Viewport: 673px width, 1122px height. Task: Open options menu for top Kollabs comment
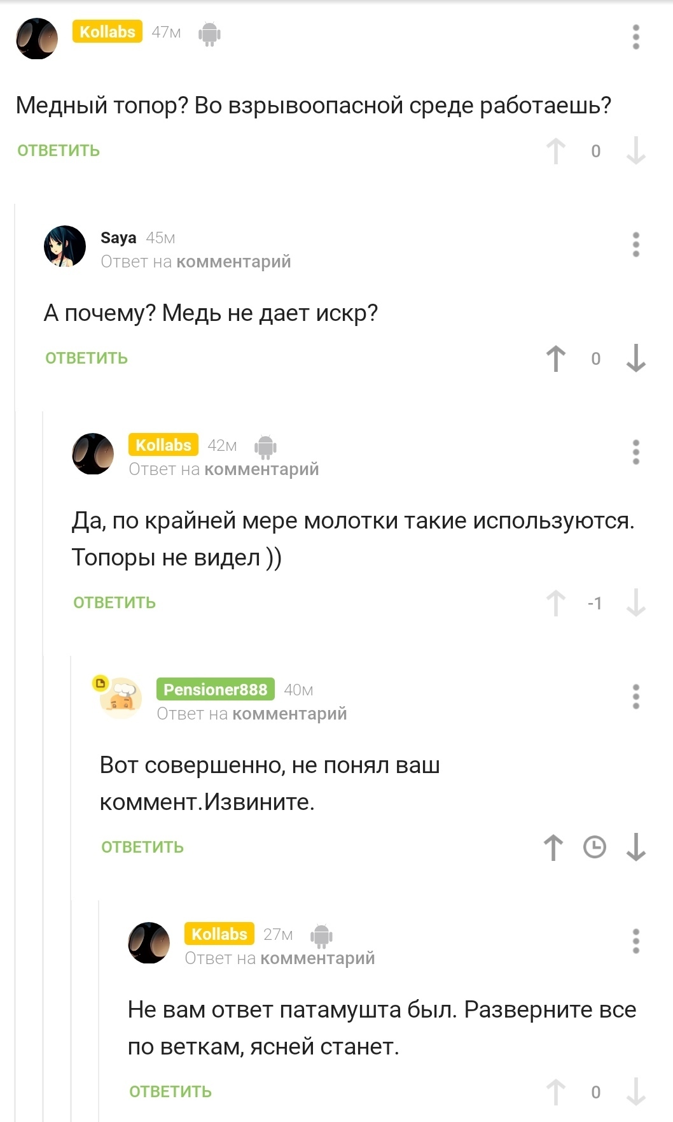coord(635,37)
